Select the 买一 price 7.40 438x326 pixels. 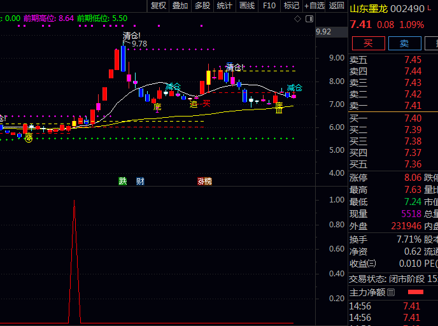pyautogui.click(x=413, y=118)
